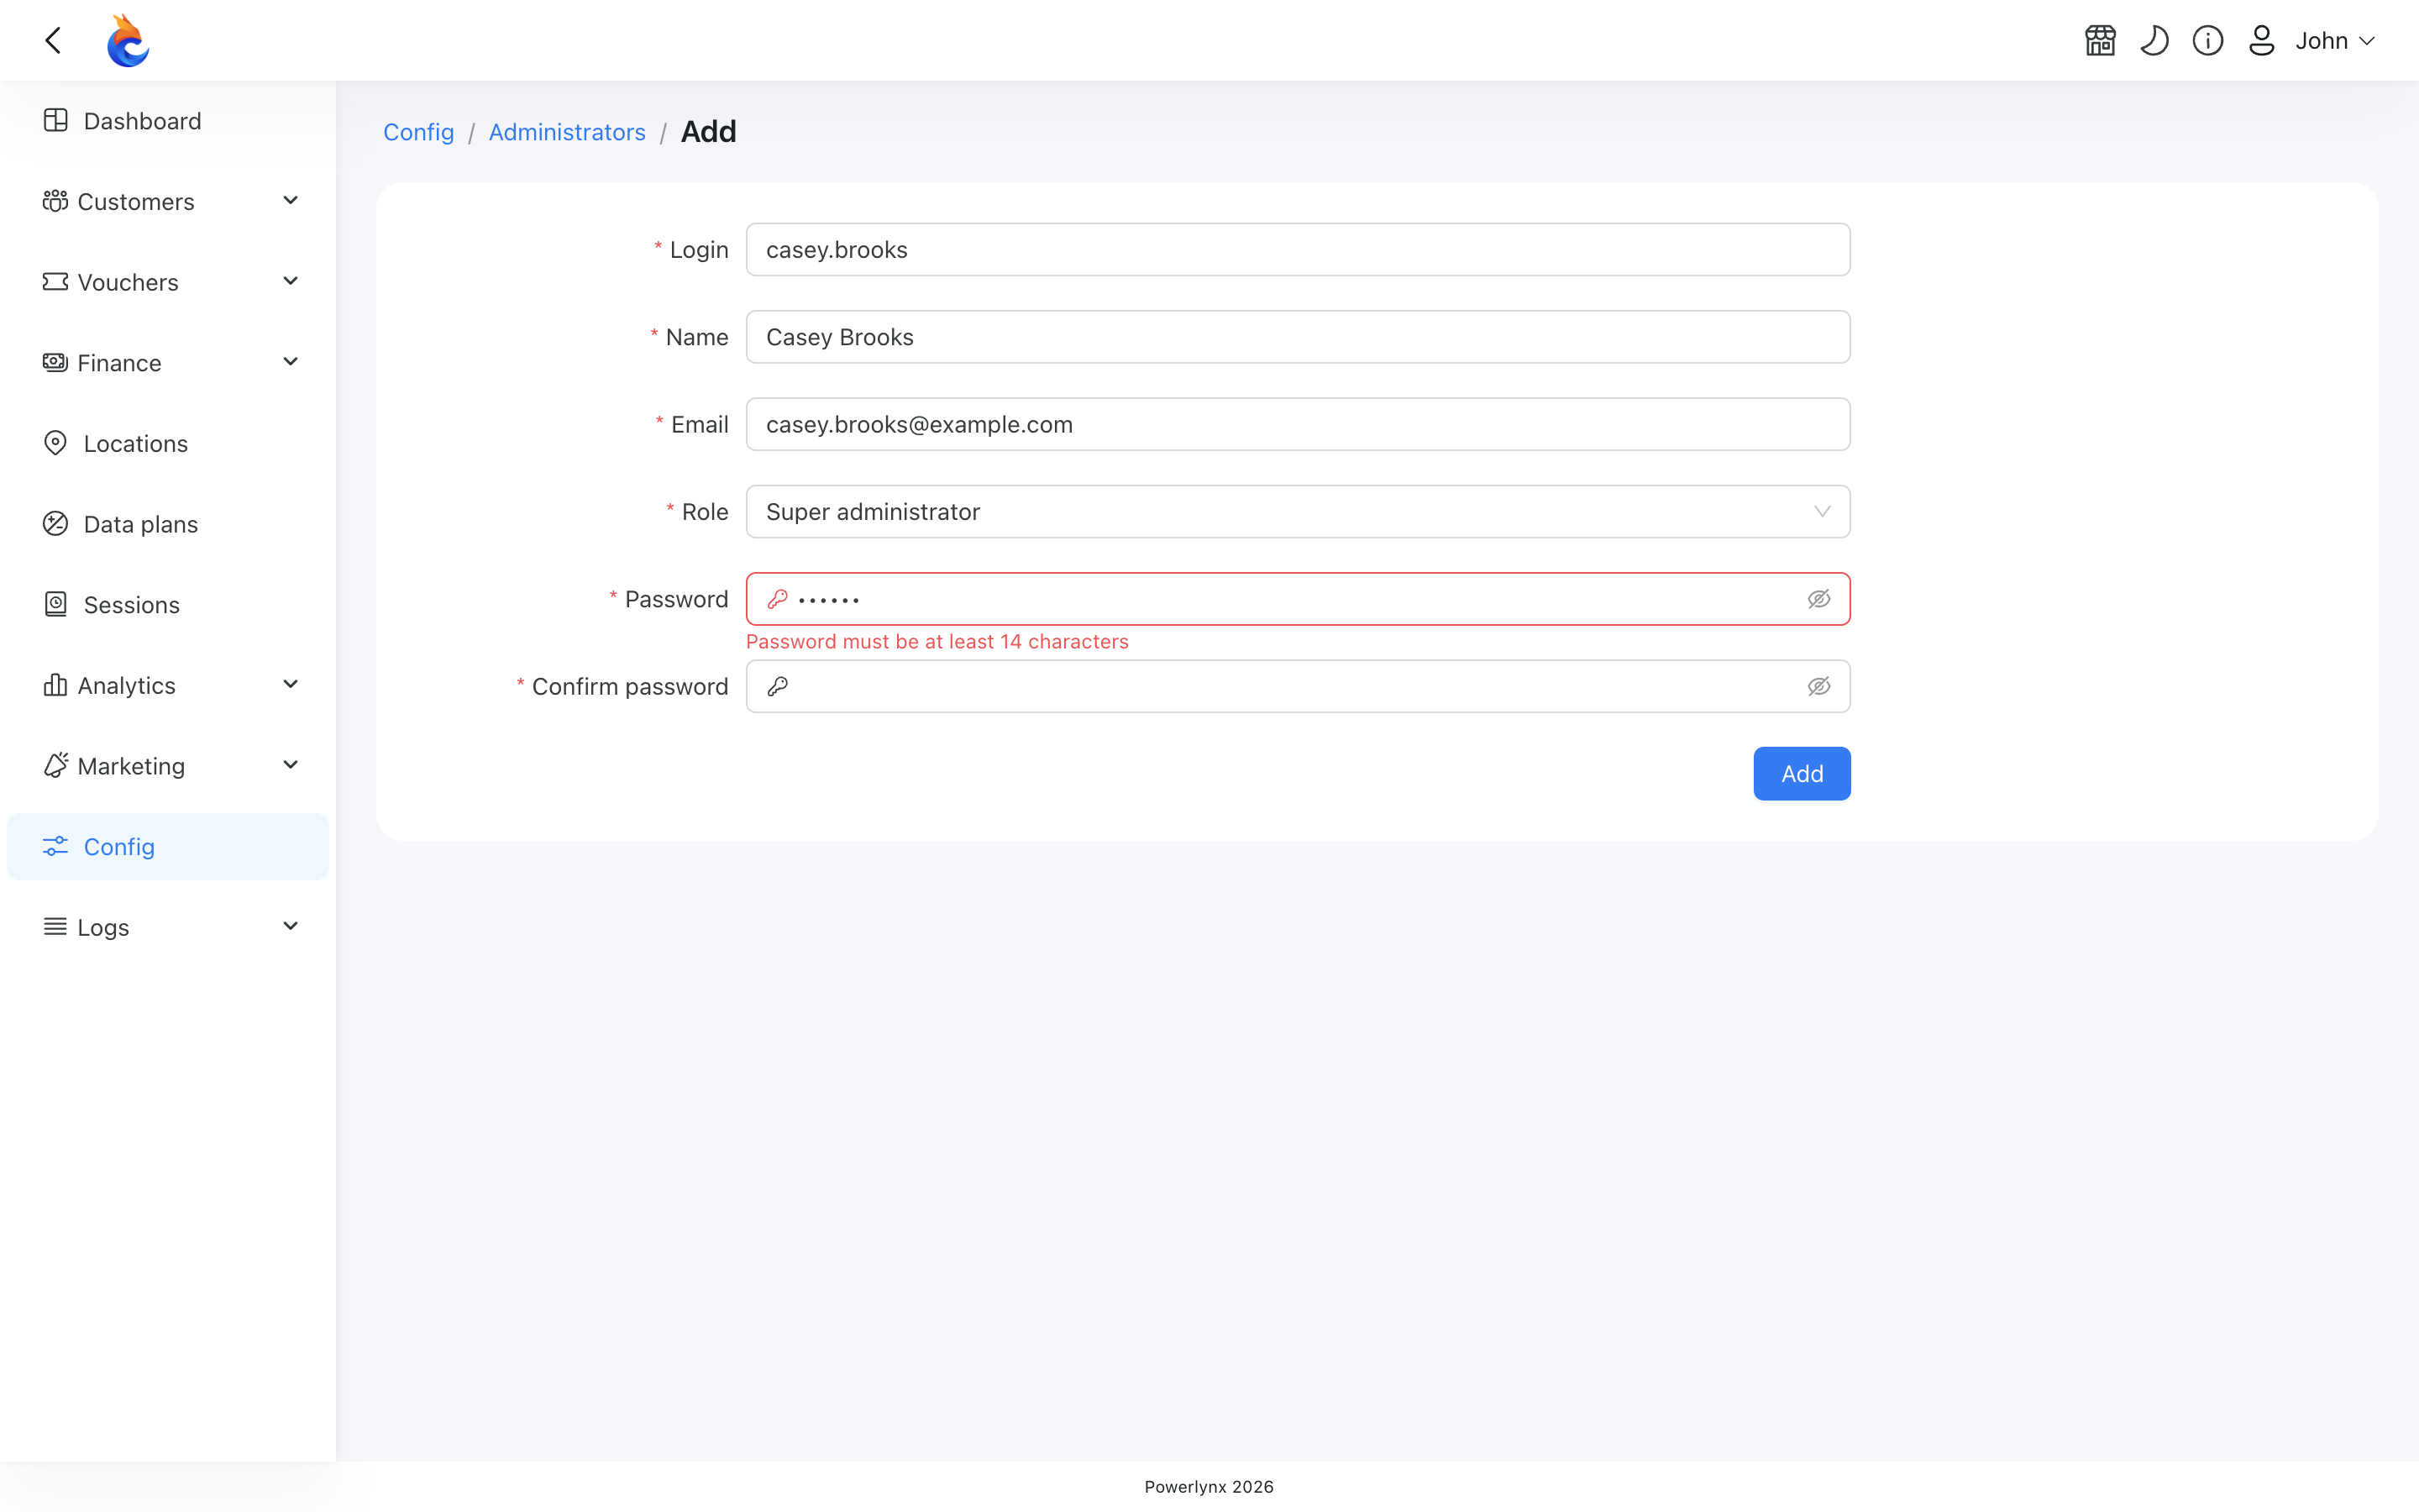Click the user profile avatar icon
Image resolution: width=2419 pixels, height=1512 pixels.
click(2262, 40)
